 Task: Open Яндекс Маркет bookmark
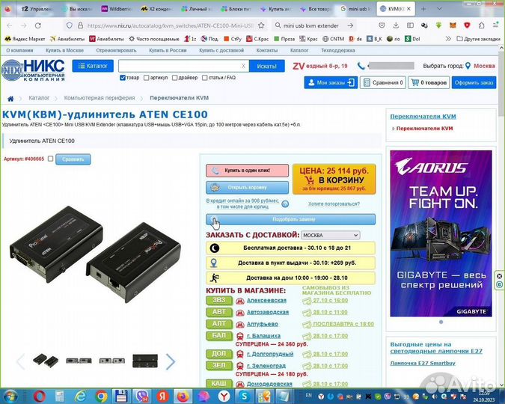(25, 39)
